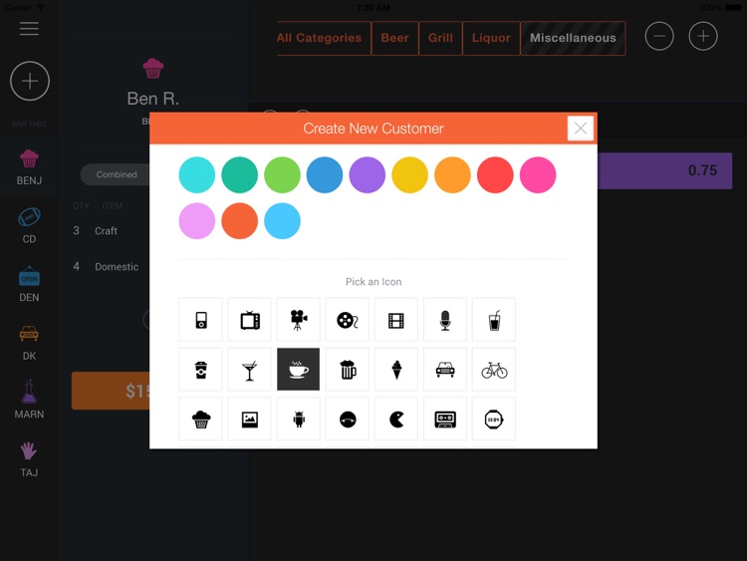The height and width of the screenshot is (561, 747).
Task: Switch to the Miscellaneous category tab
Action: coord(573,38)
